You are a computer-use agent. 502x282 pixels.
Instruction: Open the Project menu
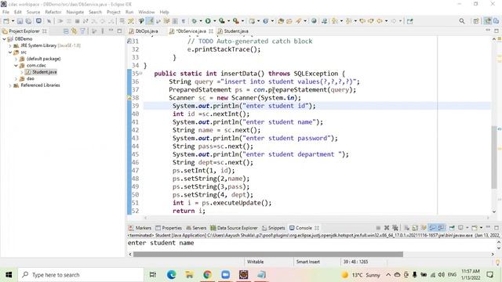coord(114,13)
